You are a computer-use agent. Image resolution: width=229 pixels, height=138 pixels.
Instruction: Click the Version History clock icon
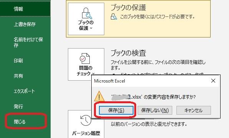coord(86,120)
